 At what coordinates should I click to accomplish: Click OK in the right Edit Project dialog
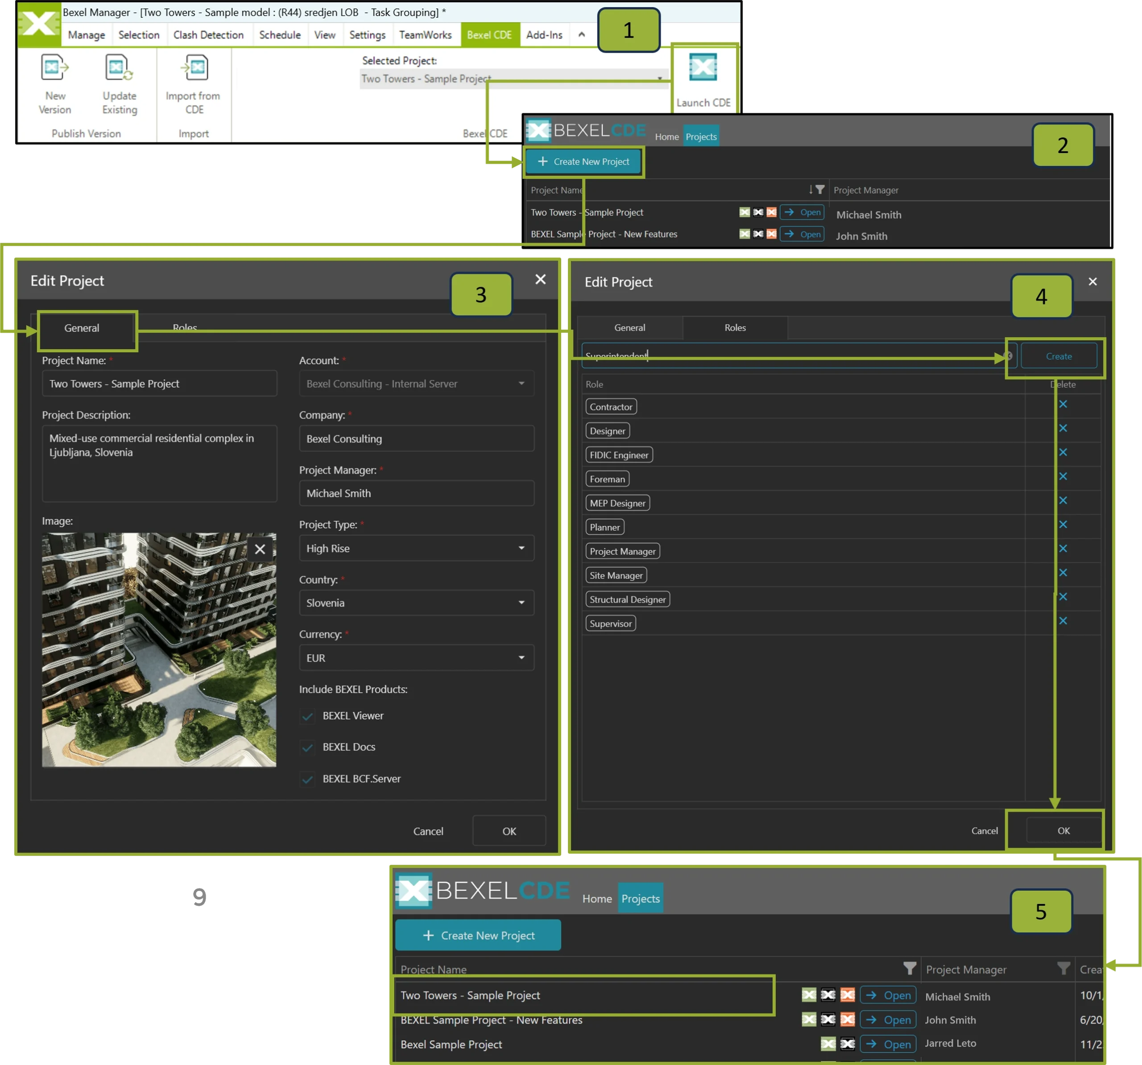[x=1063, y=830]
